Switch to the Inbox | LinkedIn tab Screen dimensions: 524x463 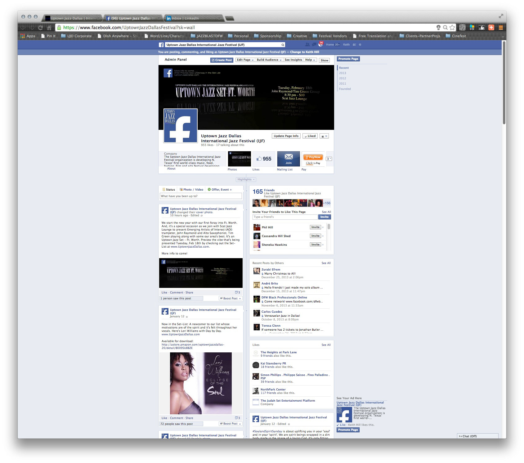[x=194, y=18]
